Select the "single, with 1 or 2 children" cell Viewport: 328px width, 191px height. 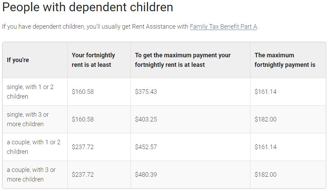click(30, 92)
